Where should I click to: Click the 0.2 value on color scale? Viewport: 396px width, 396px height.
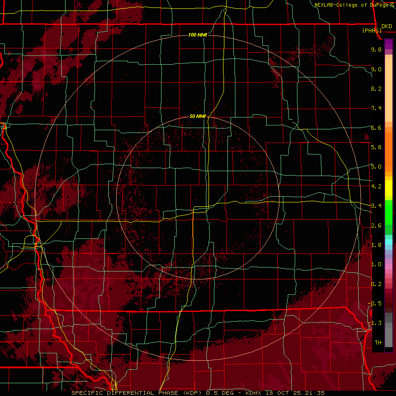point(376,284)
